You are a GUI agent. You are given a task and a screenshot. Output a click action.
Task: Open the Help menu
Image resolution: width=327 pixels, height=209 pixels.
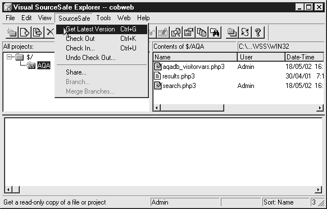(x=143, y=18)
